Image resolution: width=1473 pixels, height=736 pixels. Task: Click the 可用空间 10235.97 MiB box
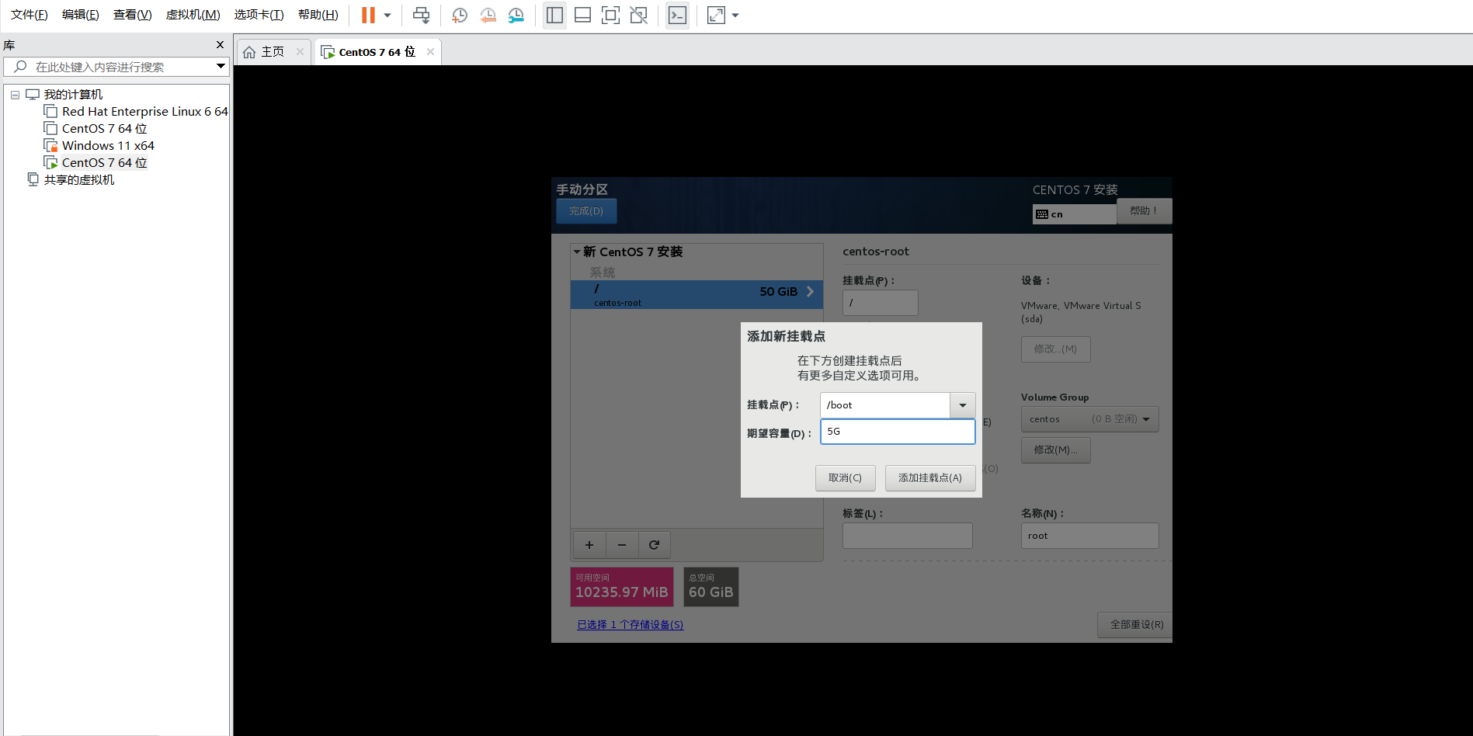(x=622, y=587)
